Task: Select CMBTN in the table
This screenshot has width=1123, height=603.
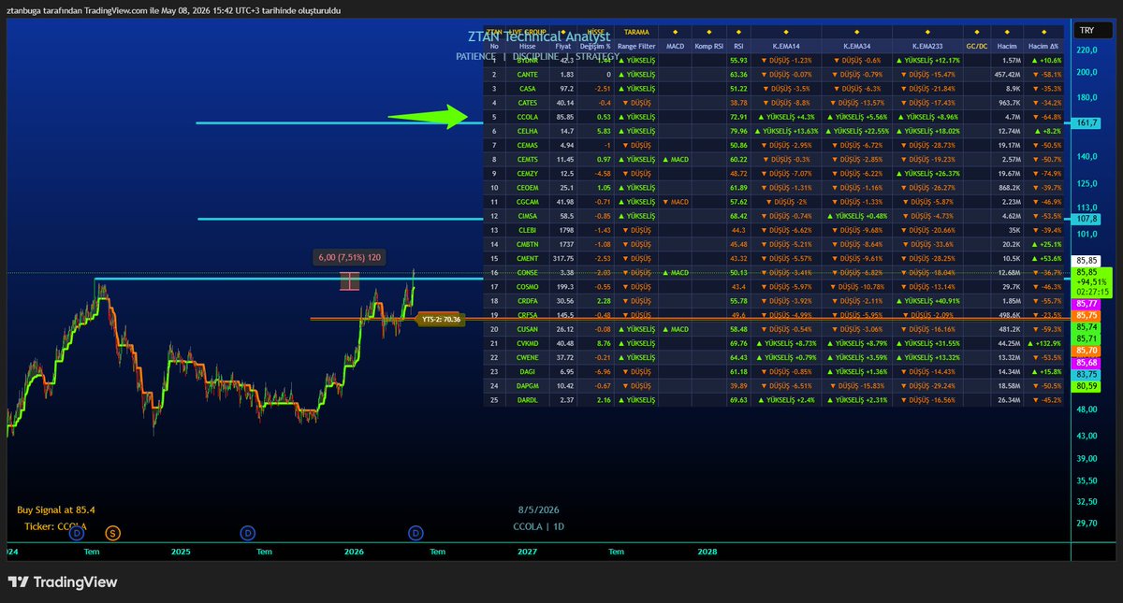Action: (x=528, y=244)
